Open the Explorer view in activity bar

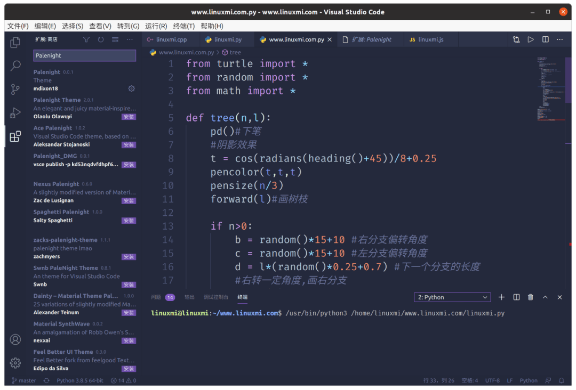(x=15, y=43)
